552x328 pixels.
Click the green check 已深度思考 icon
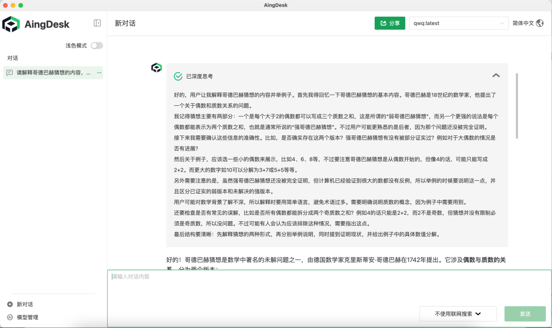[x=178, y=76]
